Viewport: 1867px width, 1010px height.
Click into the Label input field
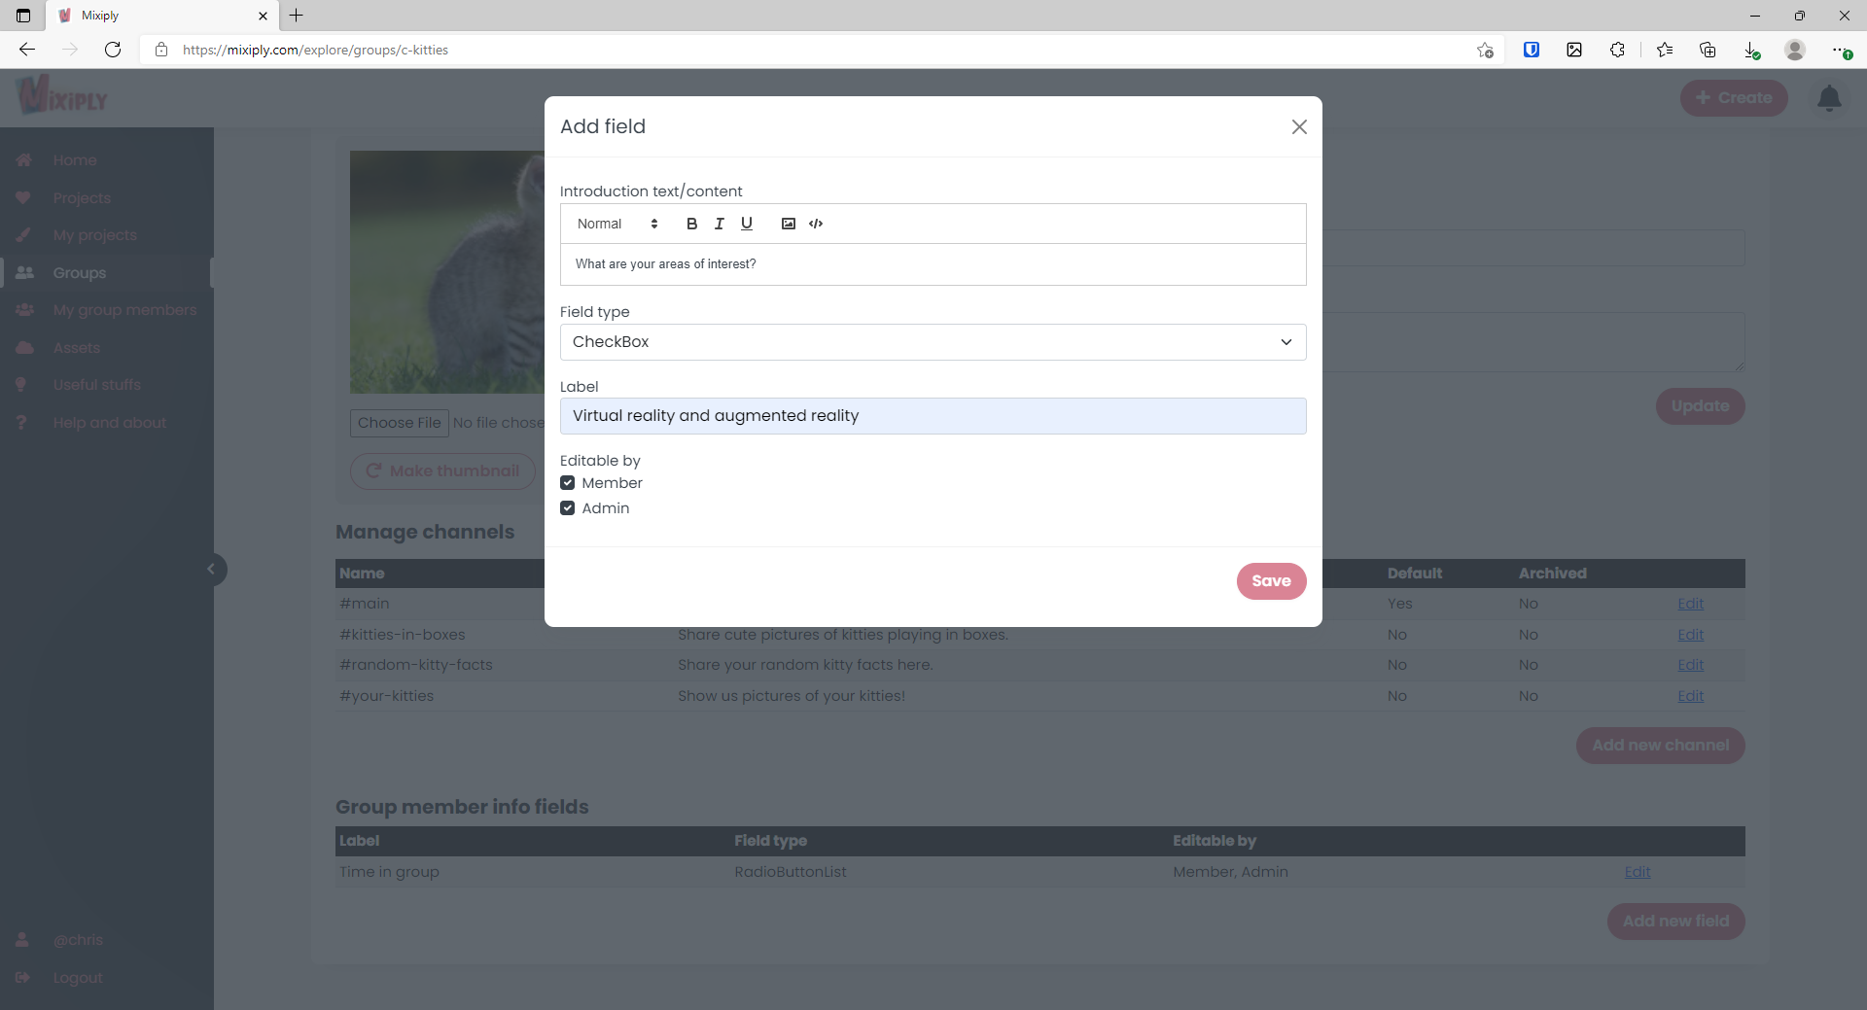(933, 416)
